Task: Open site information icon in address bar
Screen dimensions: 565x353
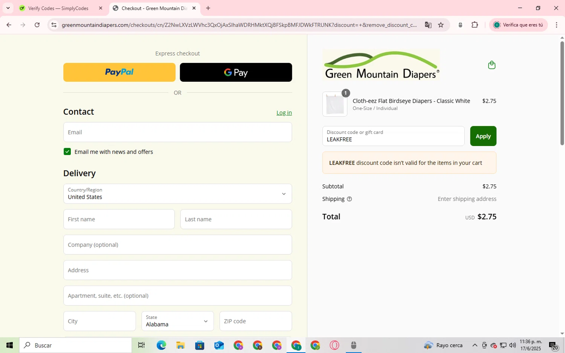Action: (54, 25)
